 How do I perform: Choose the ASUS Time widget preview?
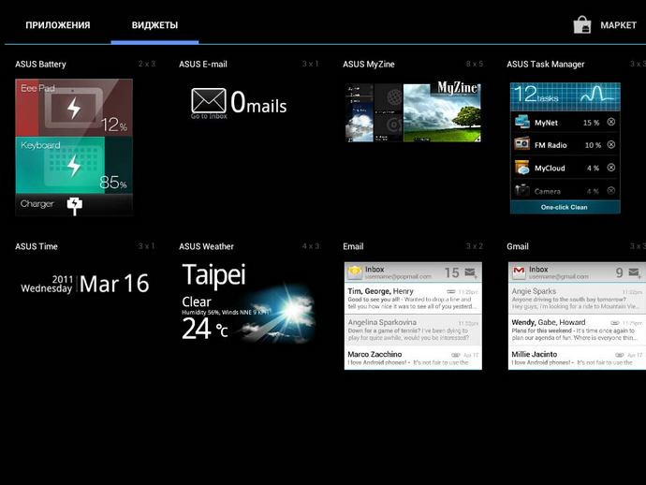click(85, 284)
